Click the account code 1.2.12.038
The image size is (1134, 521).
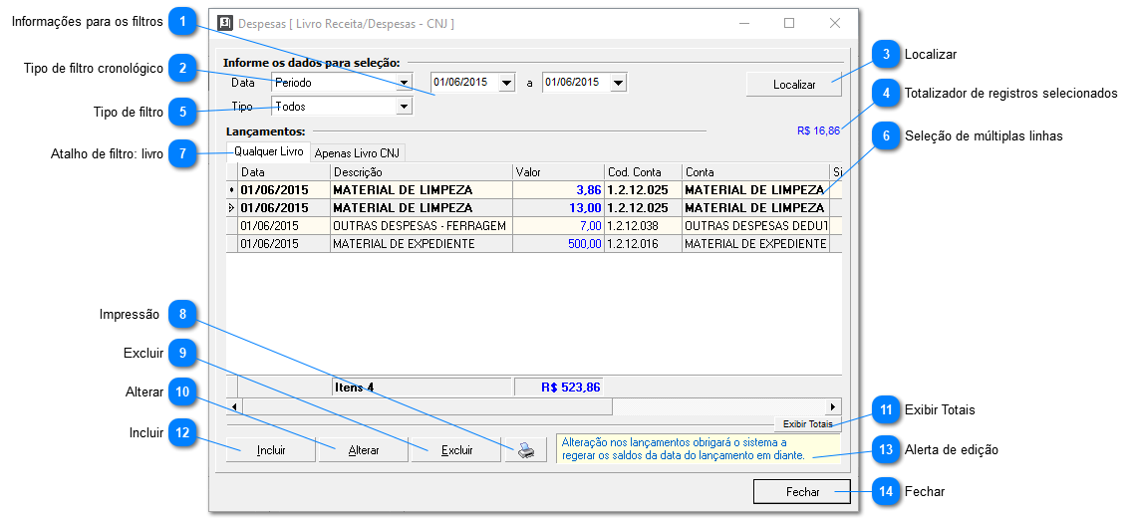(x=643, y=225)
